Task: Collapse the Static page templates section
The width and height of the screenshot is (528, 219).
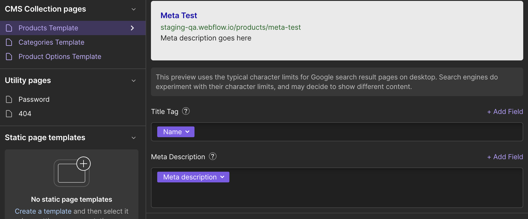Action: coord(134,138)
